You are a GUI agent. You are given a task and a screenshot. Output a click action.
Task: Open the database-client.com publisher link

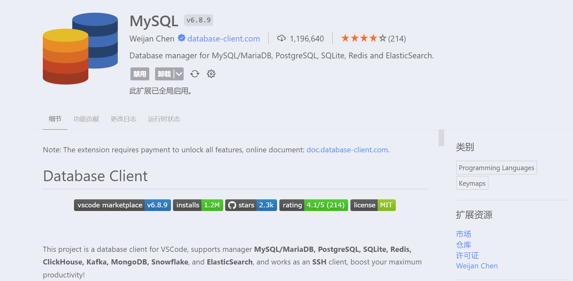(x=224, y=39)
